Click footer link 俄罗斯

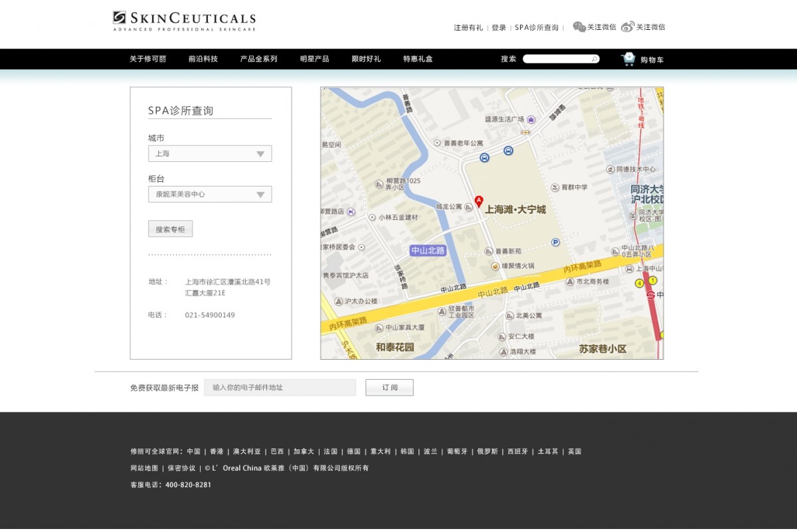[x=487, y=451]
